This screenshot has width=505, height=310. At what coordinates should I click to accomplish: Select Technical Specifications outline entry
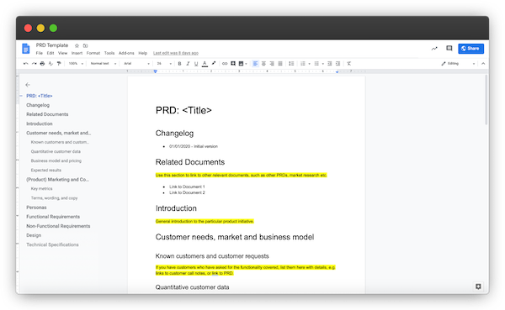(x=52, y=244)
